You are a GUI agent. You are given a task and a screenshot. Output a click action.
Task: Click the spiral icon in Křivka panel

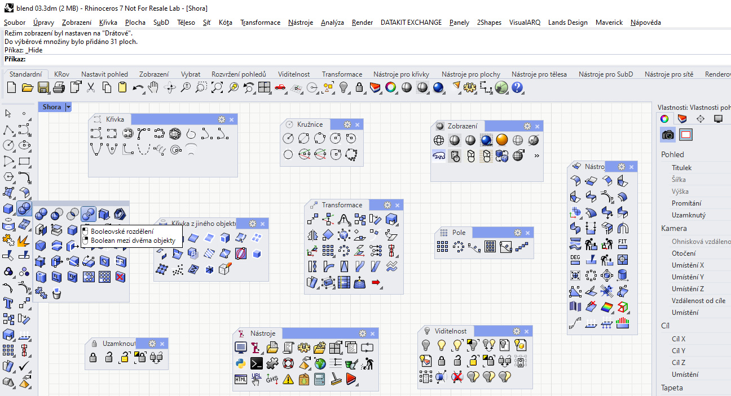click(x=175, y=149)
